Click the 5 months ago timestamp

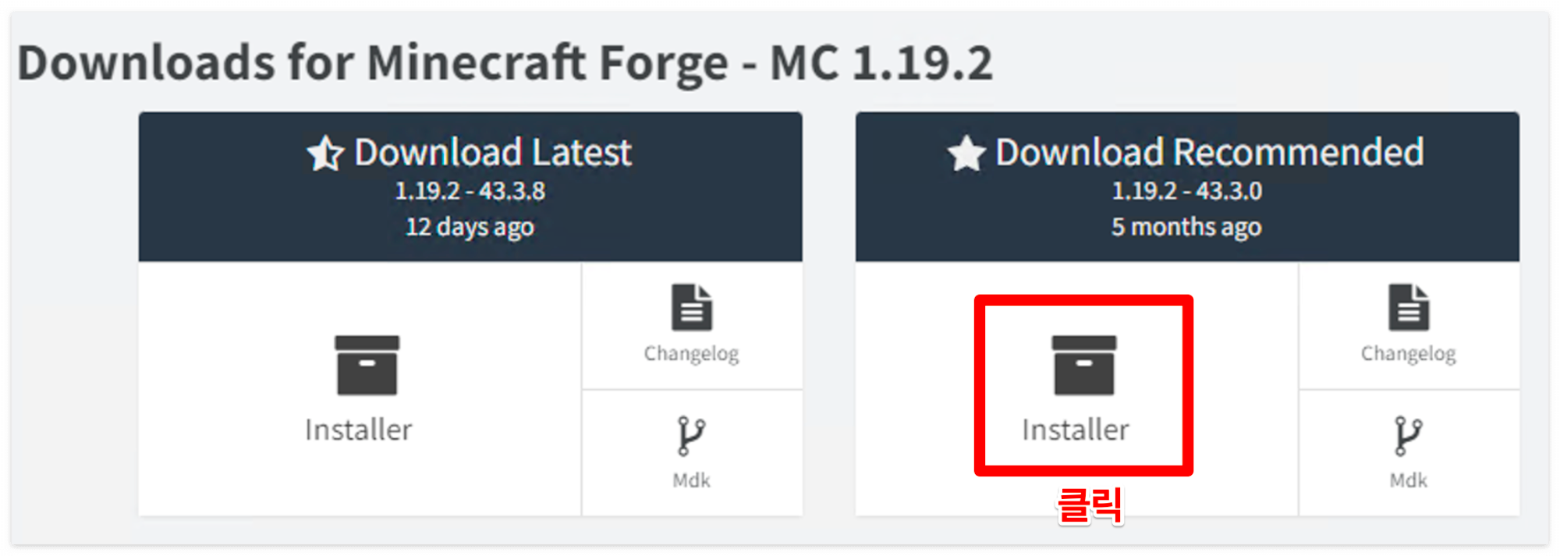1186,227
